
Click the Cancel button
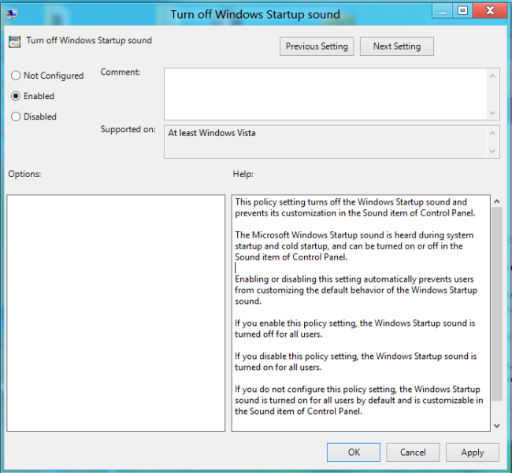413,453
